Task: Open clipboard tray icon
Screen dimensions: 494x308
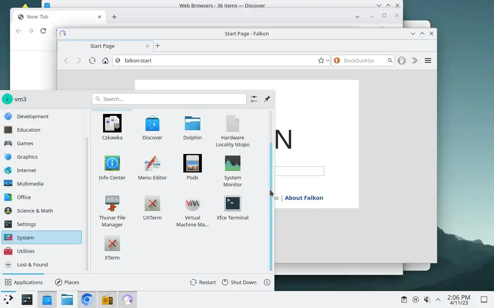Action: point(404,300)
